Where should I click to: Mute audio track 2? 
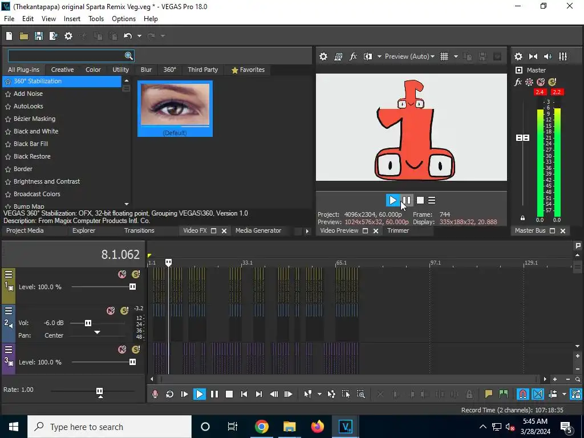pos(111,311)
